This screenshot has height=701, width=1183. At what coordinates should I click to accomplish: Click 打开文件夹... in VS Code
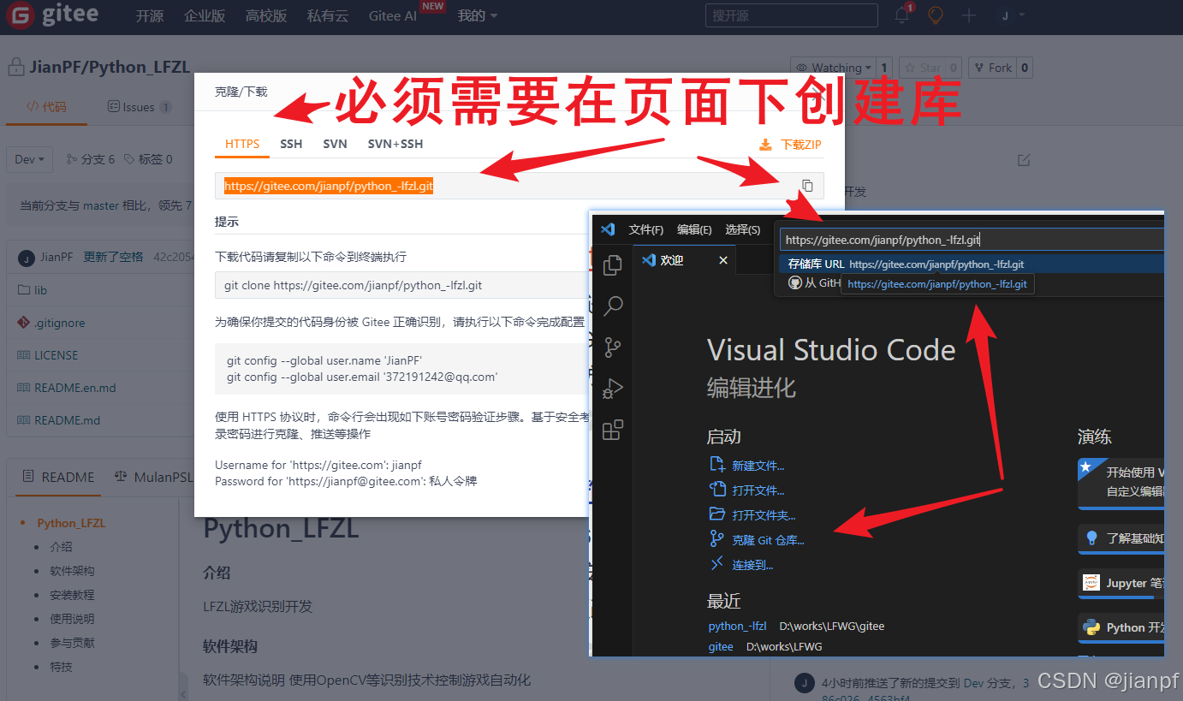coord(752,515)
